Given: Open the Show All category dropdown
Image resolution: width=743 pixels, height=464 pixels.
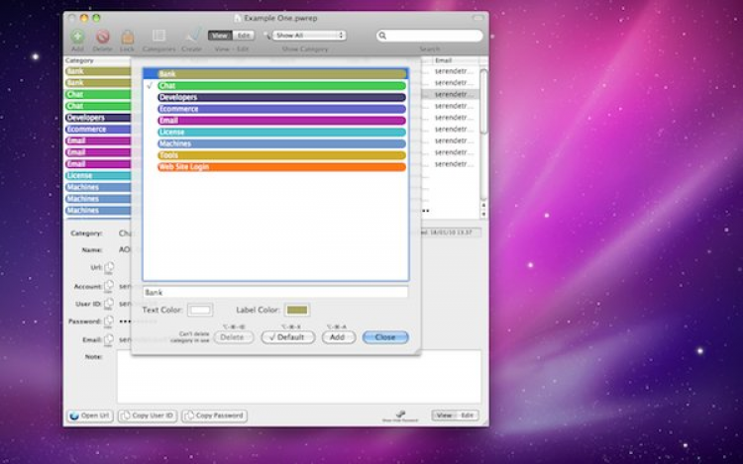Looking at the screenshot, I should 309,36.
